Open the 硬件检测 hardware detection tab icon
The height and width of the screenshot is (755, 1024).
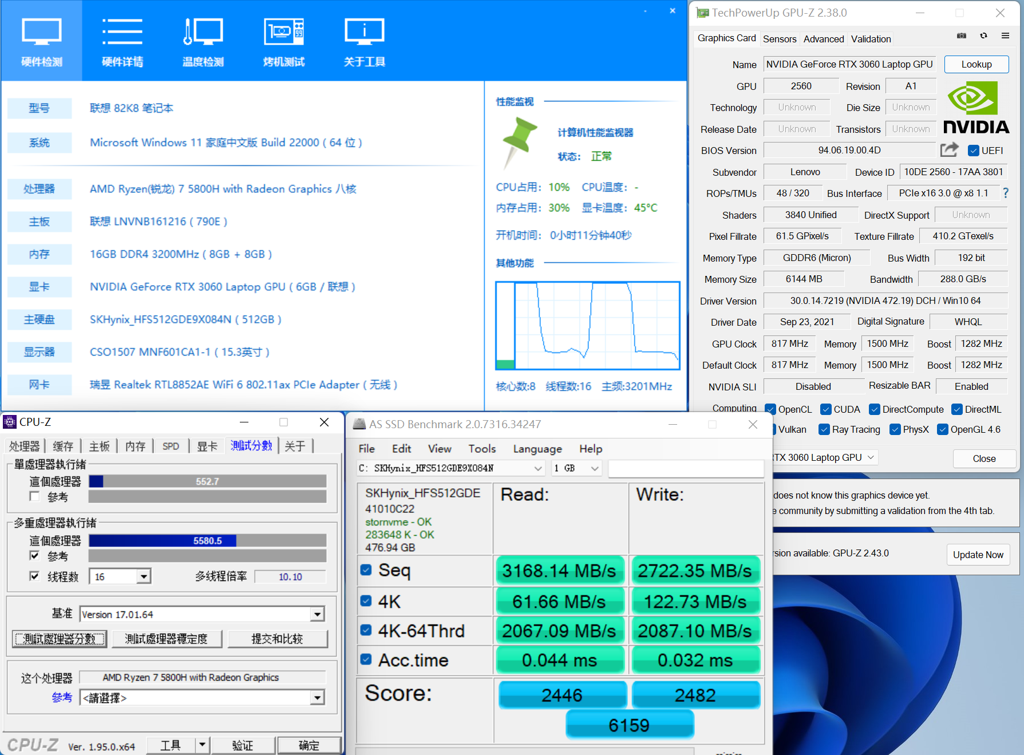pyautogui.click(x=41, y=41)
